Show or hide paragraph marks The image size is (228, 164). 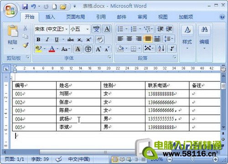[x=172, y=49]
